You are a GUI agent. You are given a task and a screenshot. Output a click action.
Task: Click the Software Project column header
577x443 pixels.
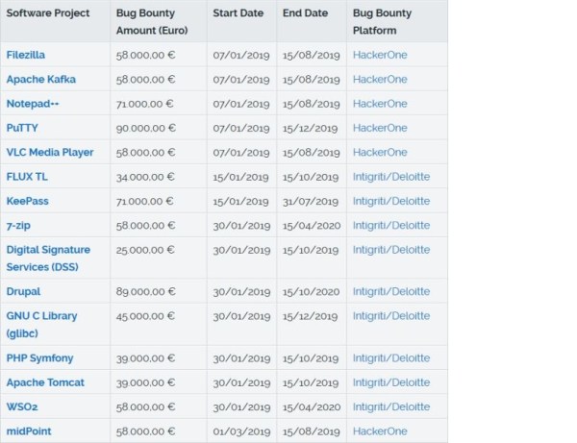tap(48, 13)
